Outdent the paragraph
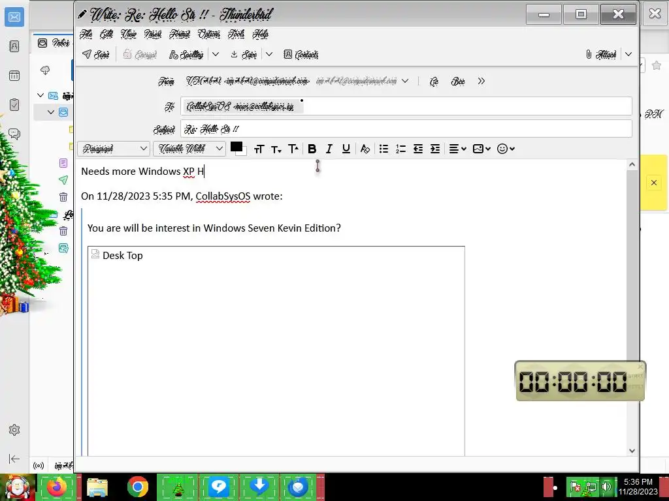This screenshot has width=669, height=501. pos(418,149)
